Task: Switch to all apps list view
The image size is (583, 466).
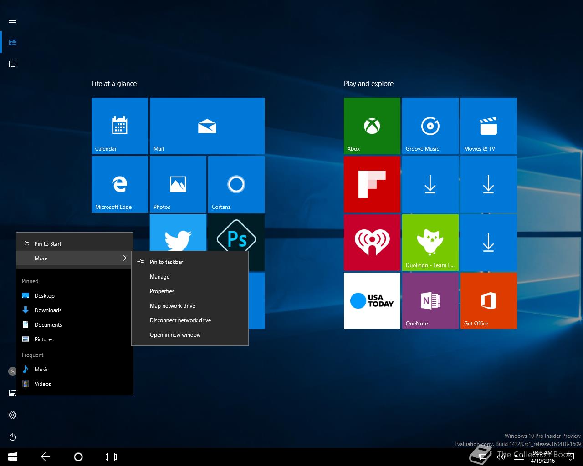Action: coord(13,64)
